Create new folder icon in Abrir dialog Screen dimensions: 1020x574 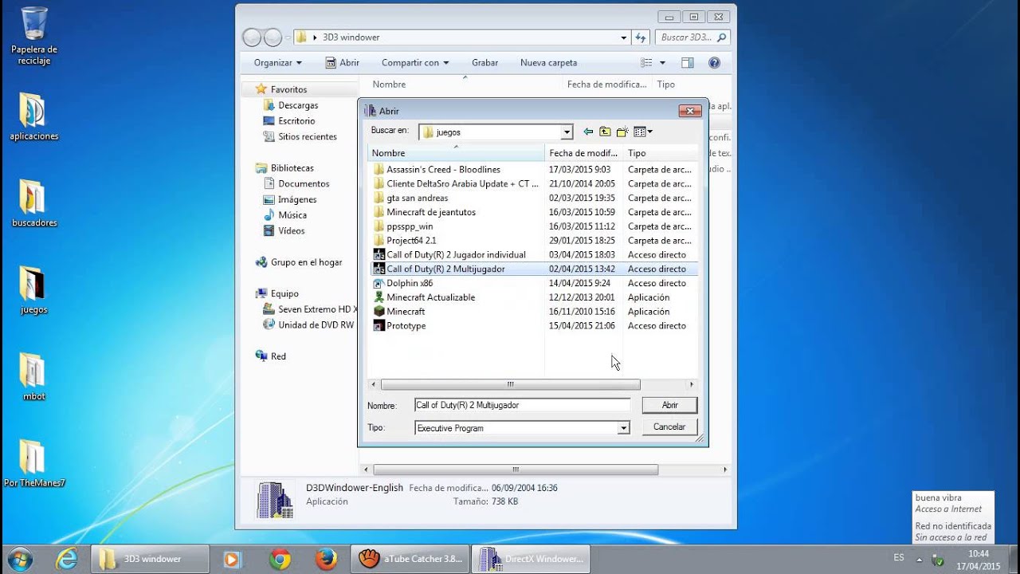622,132
